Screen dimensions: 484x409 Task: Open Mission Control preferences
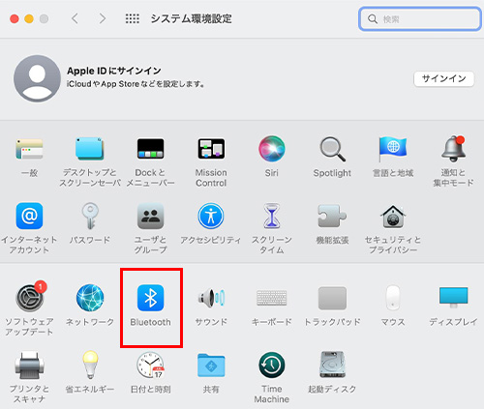[x=211, y=149]
